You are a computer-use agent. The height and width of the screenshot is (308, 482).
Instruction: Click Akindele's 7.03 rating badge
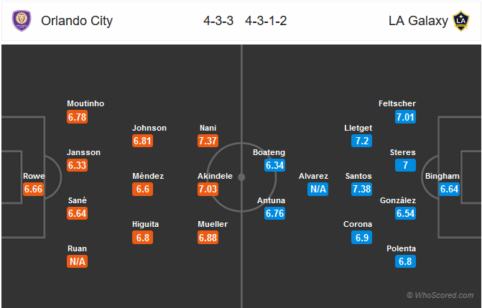208,189
